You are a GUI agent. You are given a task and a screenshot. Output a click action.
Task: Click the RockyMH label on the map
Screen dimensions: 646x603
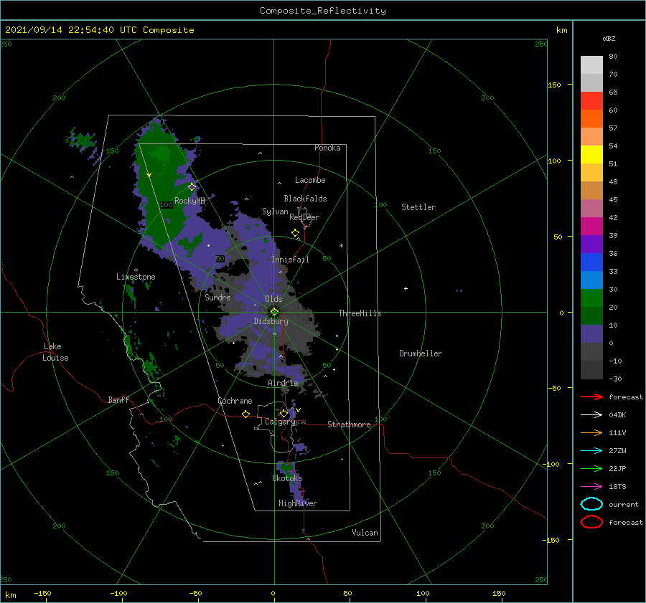tap(189, 201)
